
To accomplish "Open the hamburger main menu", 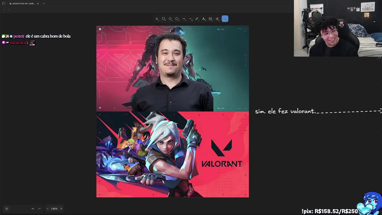I will (7, 209).
